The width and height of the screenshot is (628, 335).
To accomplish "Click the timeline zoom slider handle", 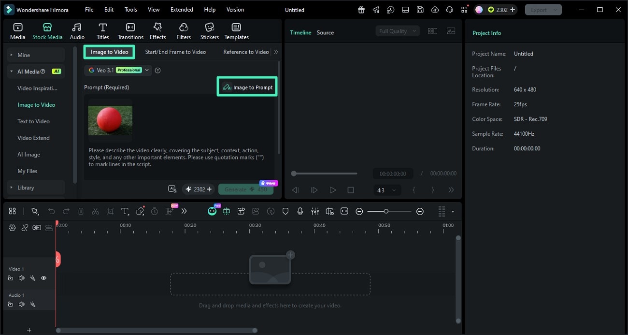I will coord(386,211).
